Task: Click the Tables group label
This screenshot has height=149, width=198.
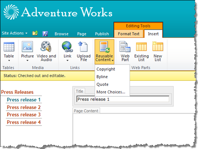Action: (x=8, y=68)
